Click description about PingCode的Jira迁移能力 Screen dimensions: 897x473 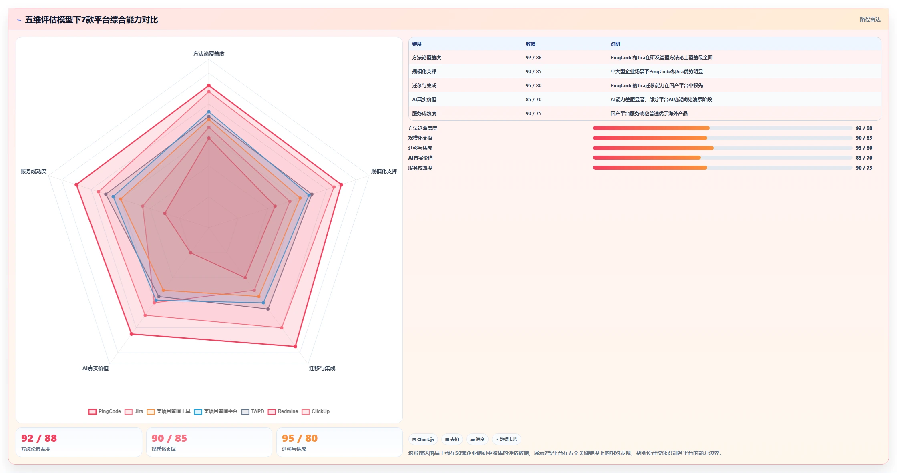tap(656, 86)
